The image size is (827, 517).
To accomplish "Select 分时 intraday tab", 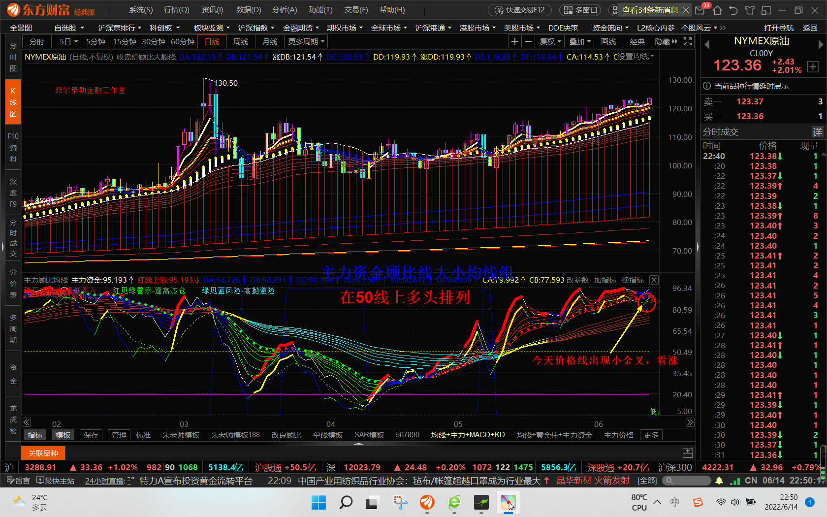I will [x=37, y=42].
